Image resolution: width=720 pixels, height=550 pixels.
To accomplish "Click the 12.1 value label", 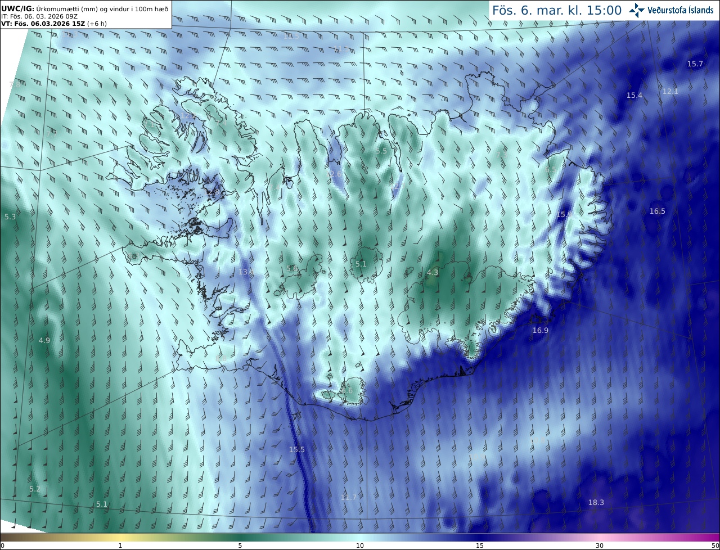I will pyautogui.click(x=670, y=91).
